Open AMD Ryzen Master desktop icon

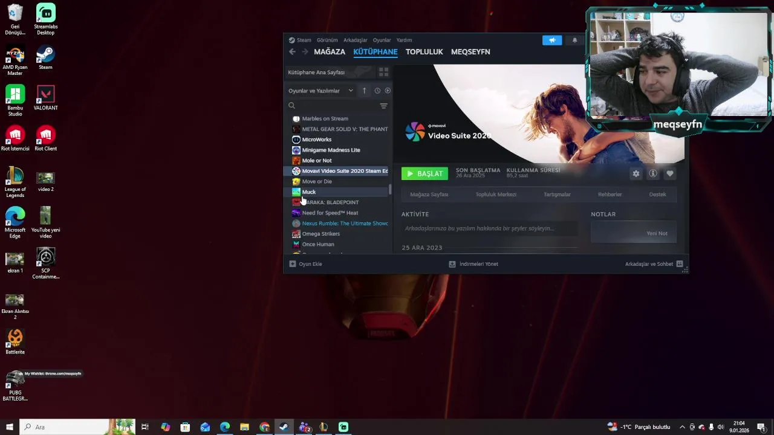pyautogui.click(x=15, y=60)
